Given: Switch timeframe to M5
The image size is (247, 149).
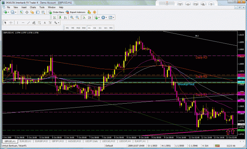Looking at the screenshot, I should click(73, 28).
